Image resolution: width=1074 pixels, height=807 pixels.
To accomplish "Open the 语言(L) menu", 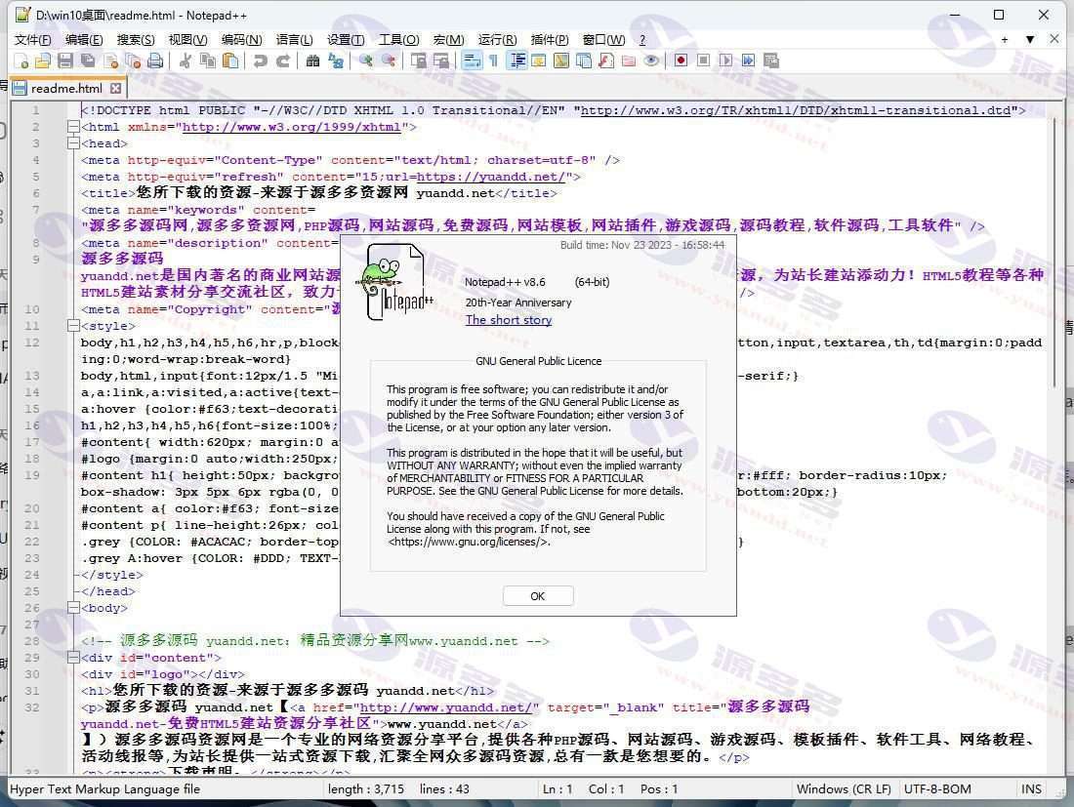I will 295,40.
